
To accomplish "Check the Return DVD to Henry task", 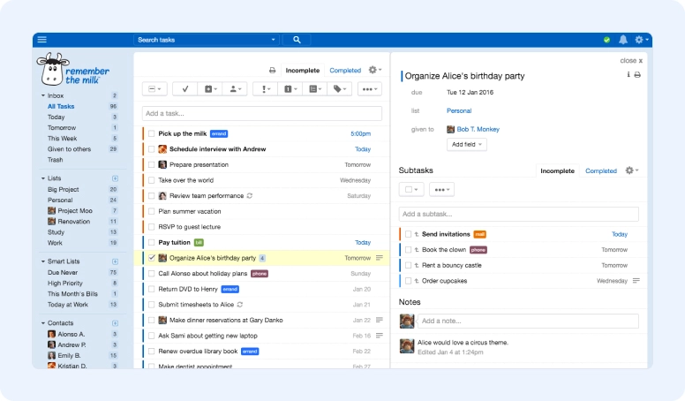I will pyautogui.click(x=151, y=289).
